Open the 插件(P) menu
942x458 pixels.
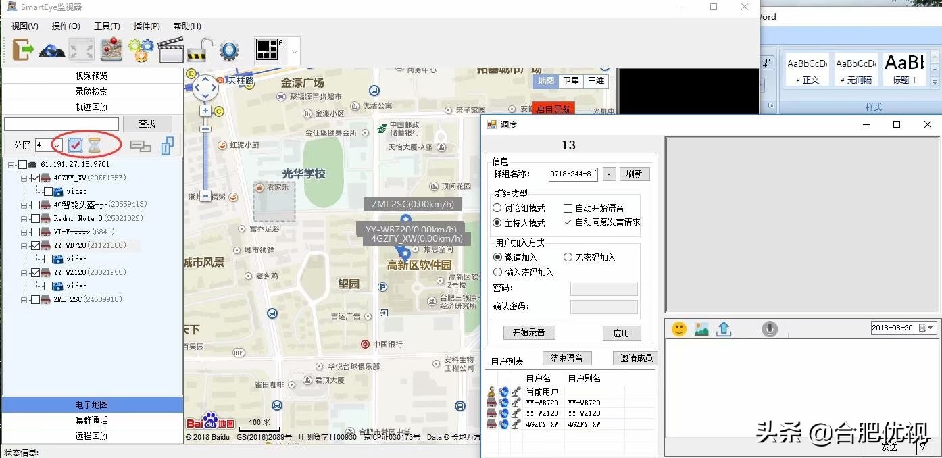[146, 26]
